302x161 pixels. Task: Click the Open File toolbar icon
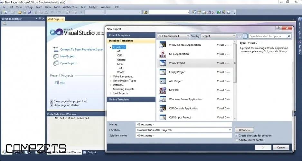20,12
